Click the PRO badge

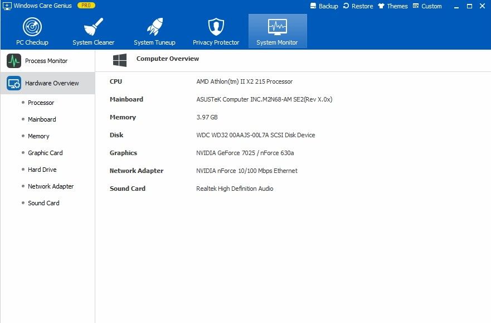tap(86, 6)
